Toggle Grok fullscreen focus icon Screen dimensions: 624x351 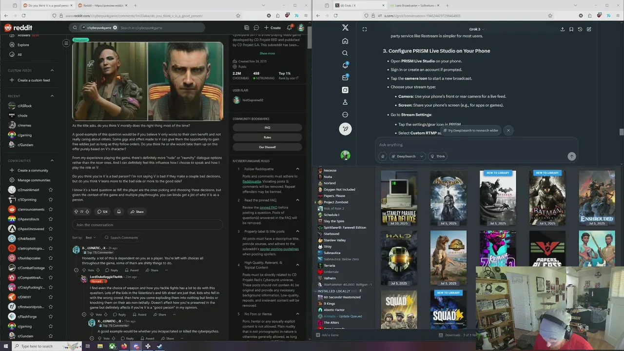coord(365,29)
